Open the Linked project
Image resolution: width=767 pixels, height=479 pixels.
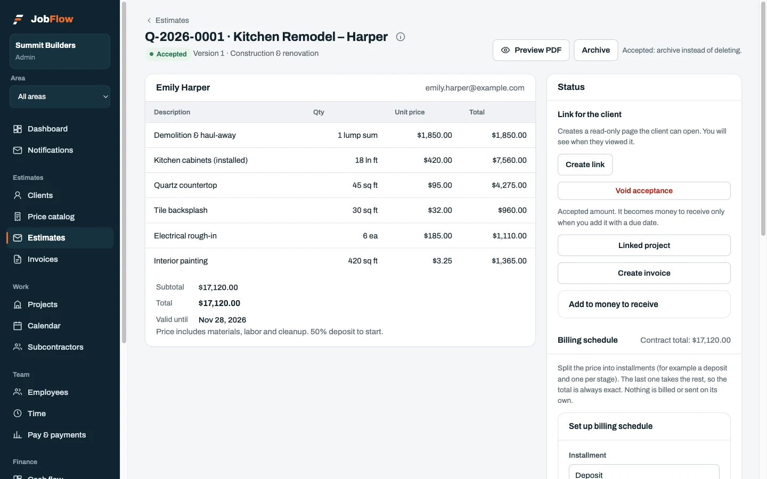[644, 245]
